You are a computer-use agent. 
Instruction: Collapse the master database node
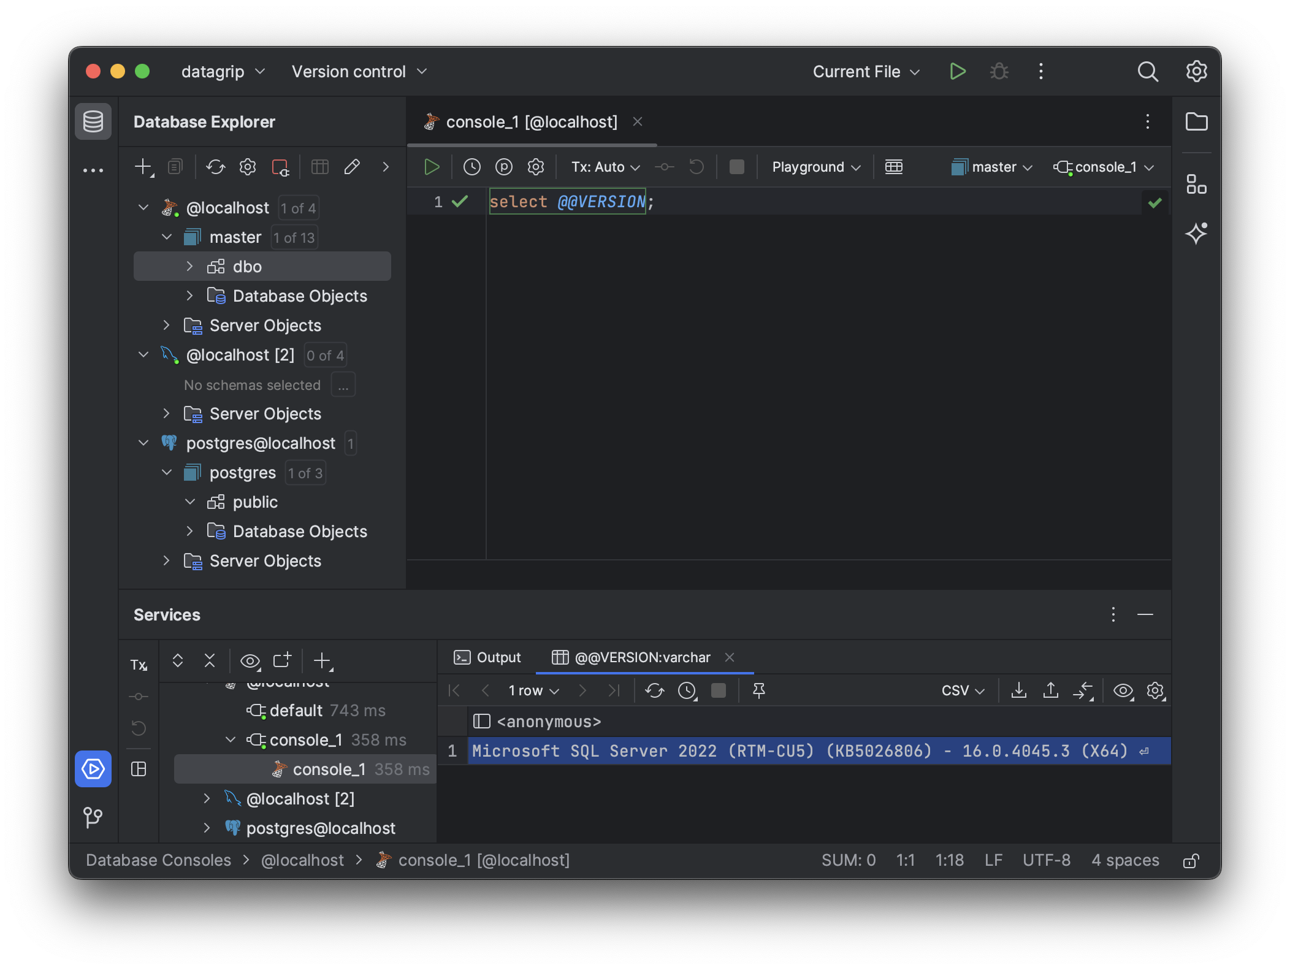click(x=167, y=237)
